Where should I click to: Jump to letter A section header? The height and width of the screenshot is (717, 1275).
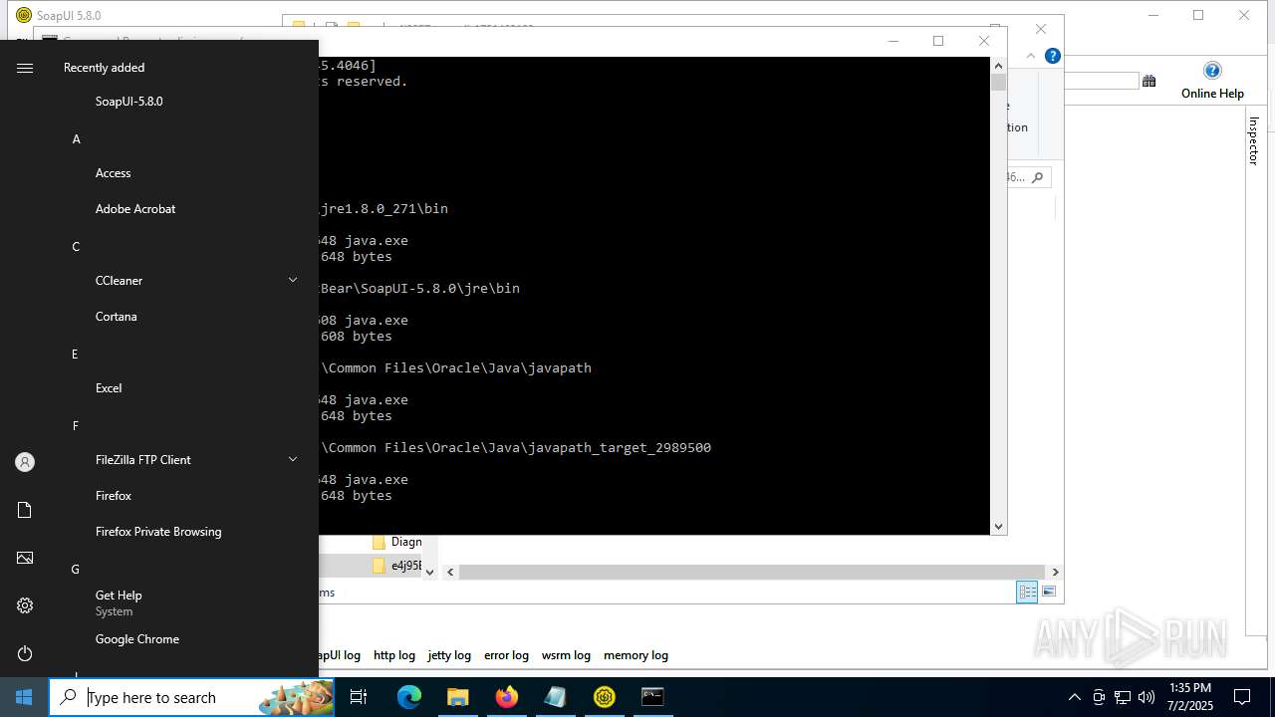coord(76,139)
